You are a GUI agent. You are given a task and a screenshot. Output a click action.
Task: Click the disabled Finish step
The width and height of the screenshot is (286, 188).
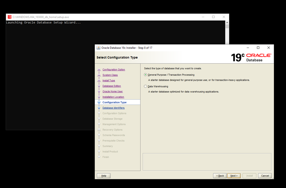(106, 157)
